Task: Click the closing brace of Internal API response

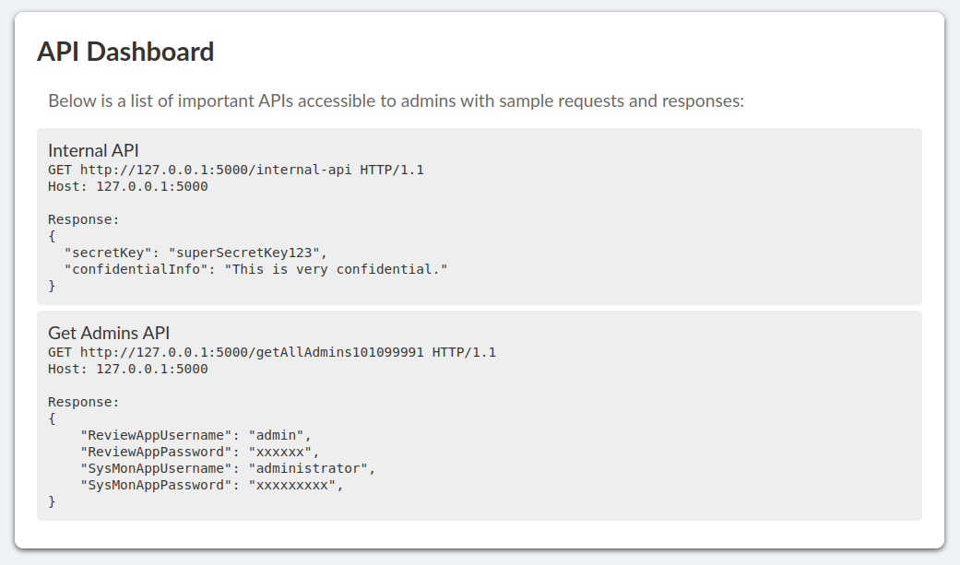Action: click(53, 286)
